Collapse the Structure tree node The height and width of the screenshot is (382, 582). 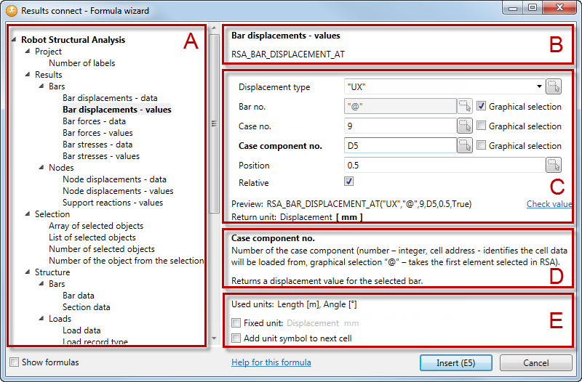click(28, 272)
